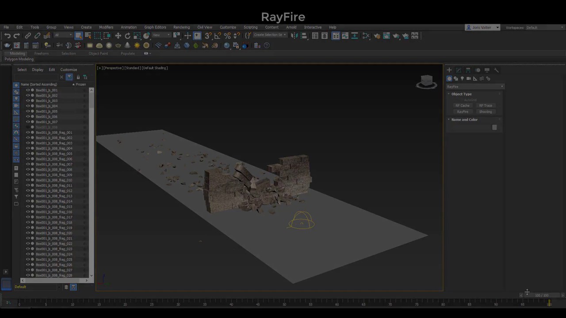Collapse the Name and Color rollout
The image size is (566, 318).
pyautogui.click(x=449, y=119)
